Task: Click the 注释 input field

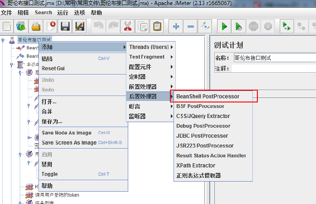Action: pos(274,69)
